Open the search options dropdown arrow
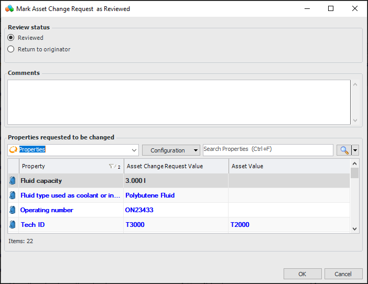This screenshot has height=284, width=368. [x=355, y=150]
